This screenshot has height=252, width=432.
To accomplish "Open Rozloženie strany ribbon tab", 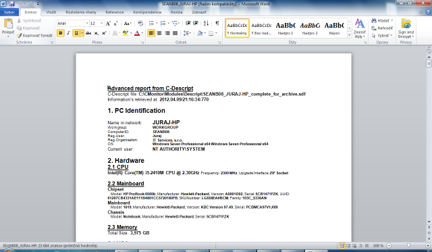I will pos(81,12).
